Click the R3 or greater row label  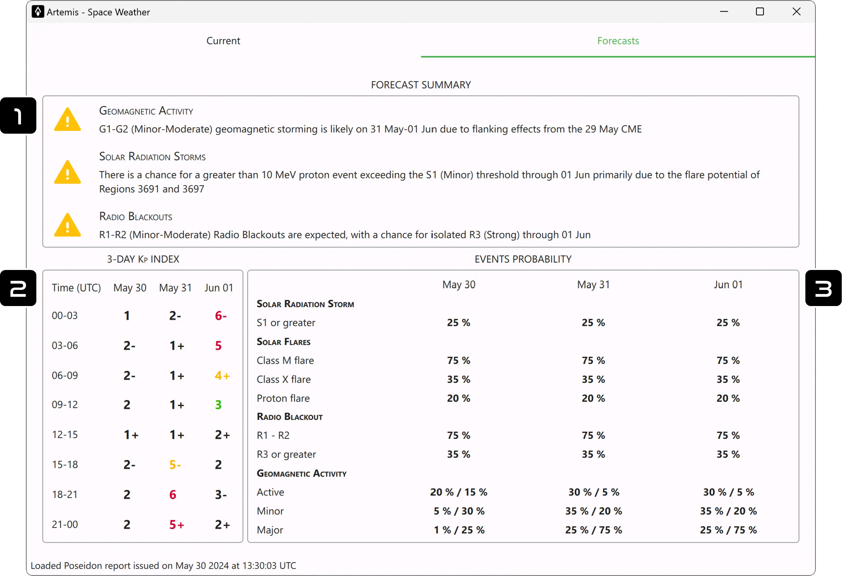click(x=286, y=454)
